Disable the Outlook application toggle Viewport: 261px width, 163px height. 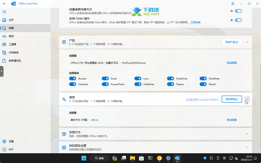click(73, 84)
